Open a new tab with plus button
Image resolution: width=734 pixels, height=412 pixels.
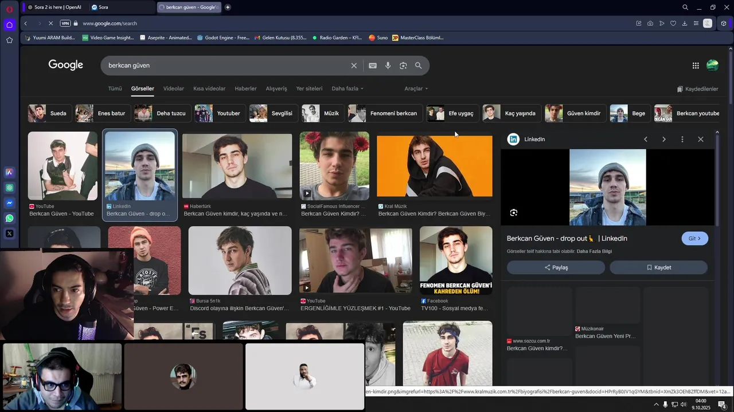[228, 7]
